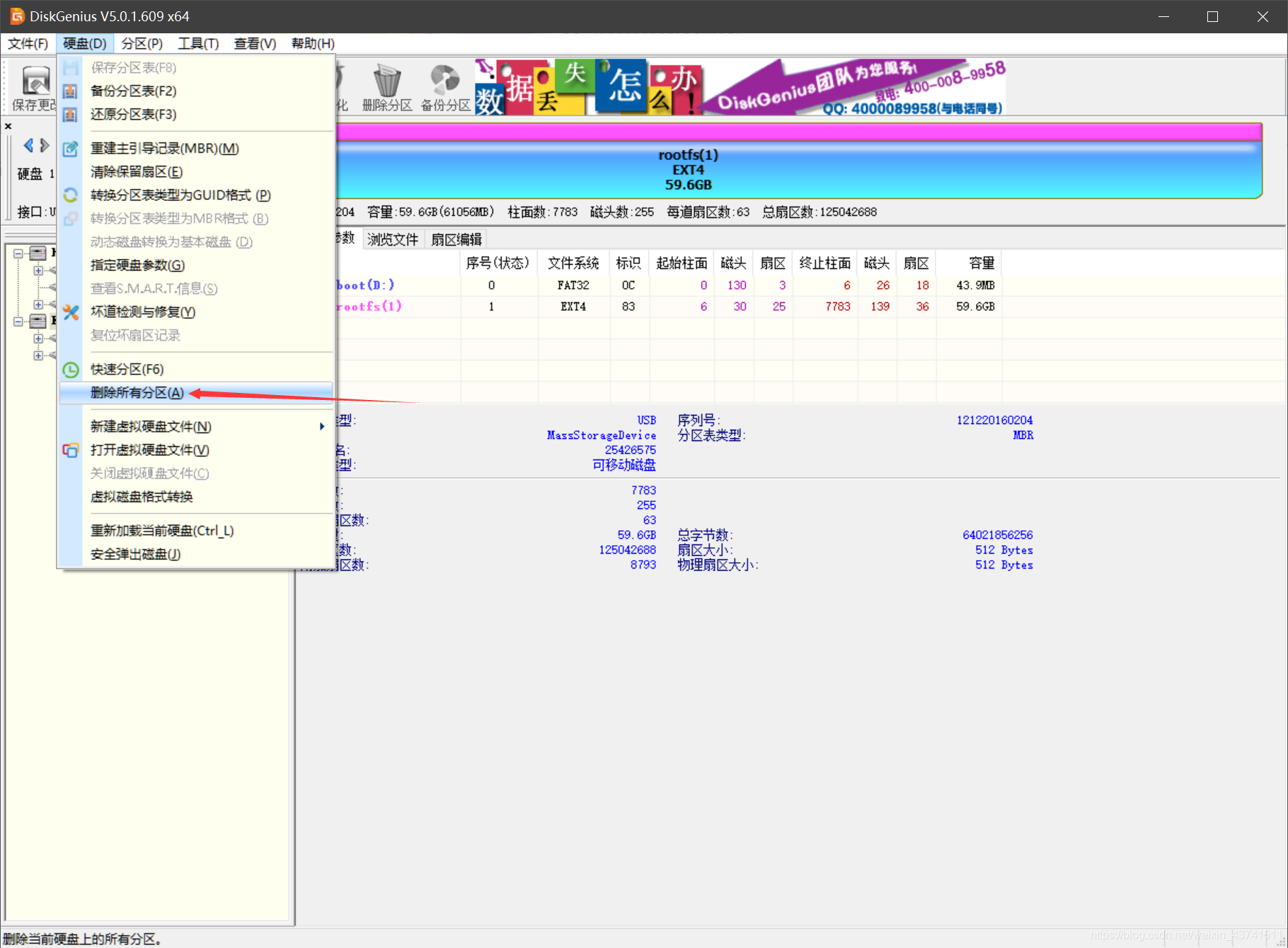Open the 帮助(H) menu
Image resolution: width=1288 pixels, height=948 pixels.
click(x=313, y=44)
